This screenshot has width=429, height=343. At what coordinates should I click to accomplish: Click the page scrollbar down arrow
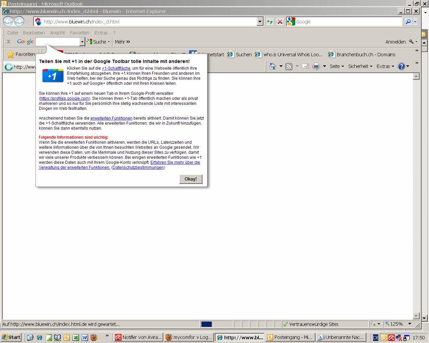[416, 316]
